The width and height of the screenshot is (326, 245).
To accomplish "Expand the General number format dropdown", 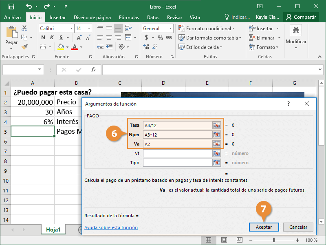I will pos(170,29).
